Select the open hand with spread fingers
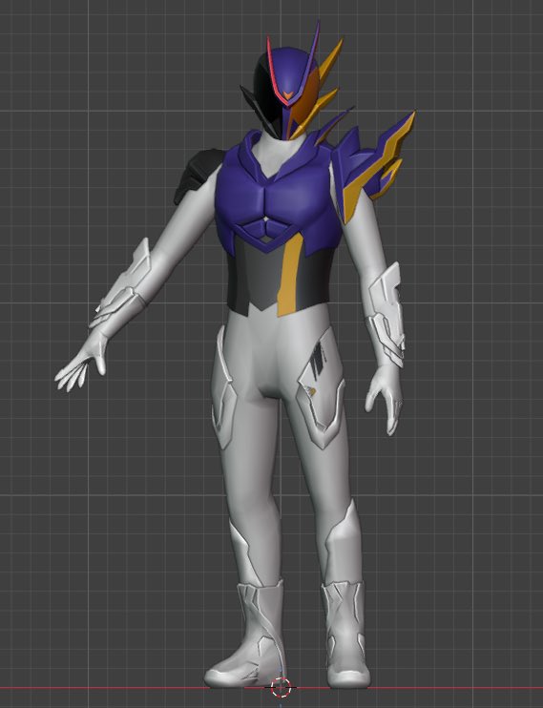 click(81, 364)
